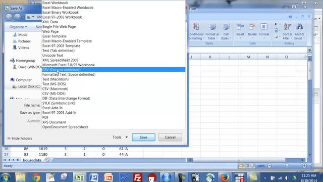
Task: Click the insert new worksheet icon
Action: (x=47, y=160)
